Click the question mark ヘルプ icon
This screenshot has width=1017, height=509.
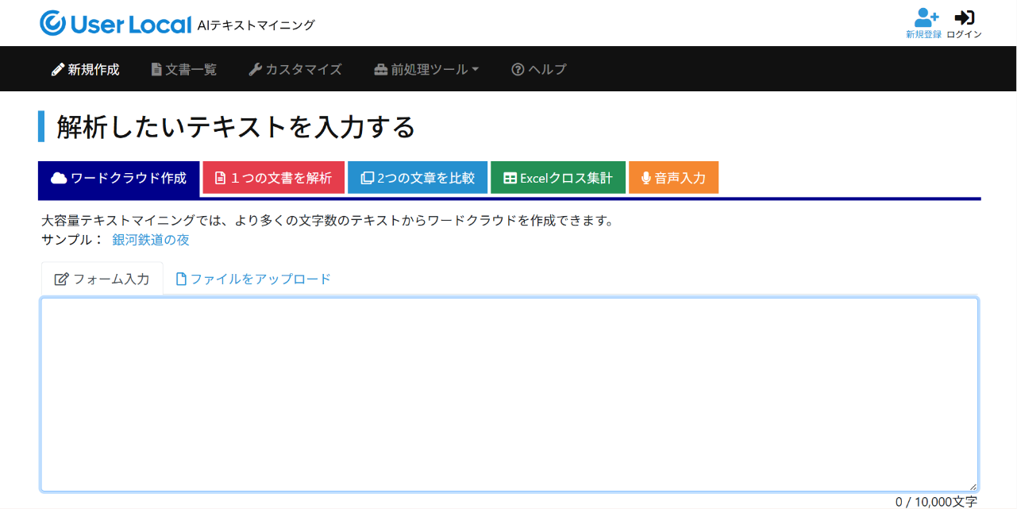(518, 70)
